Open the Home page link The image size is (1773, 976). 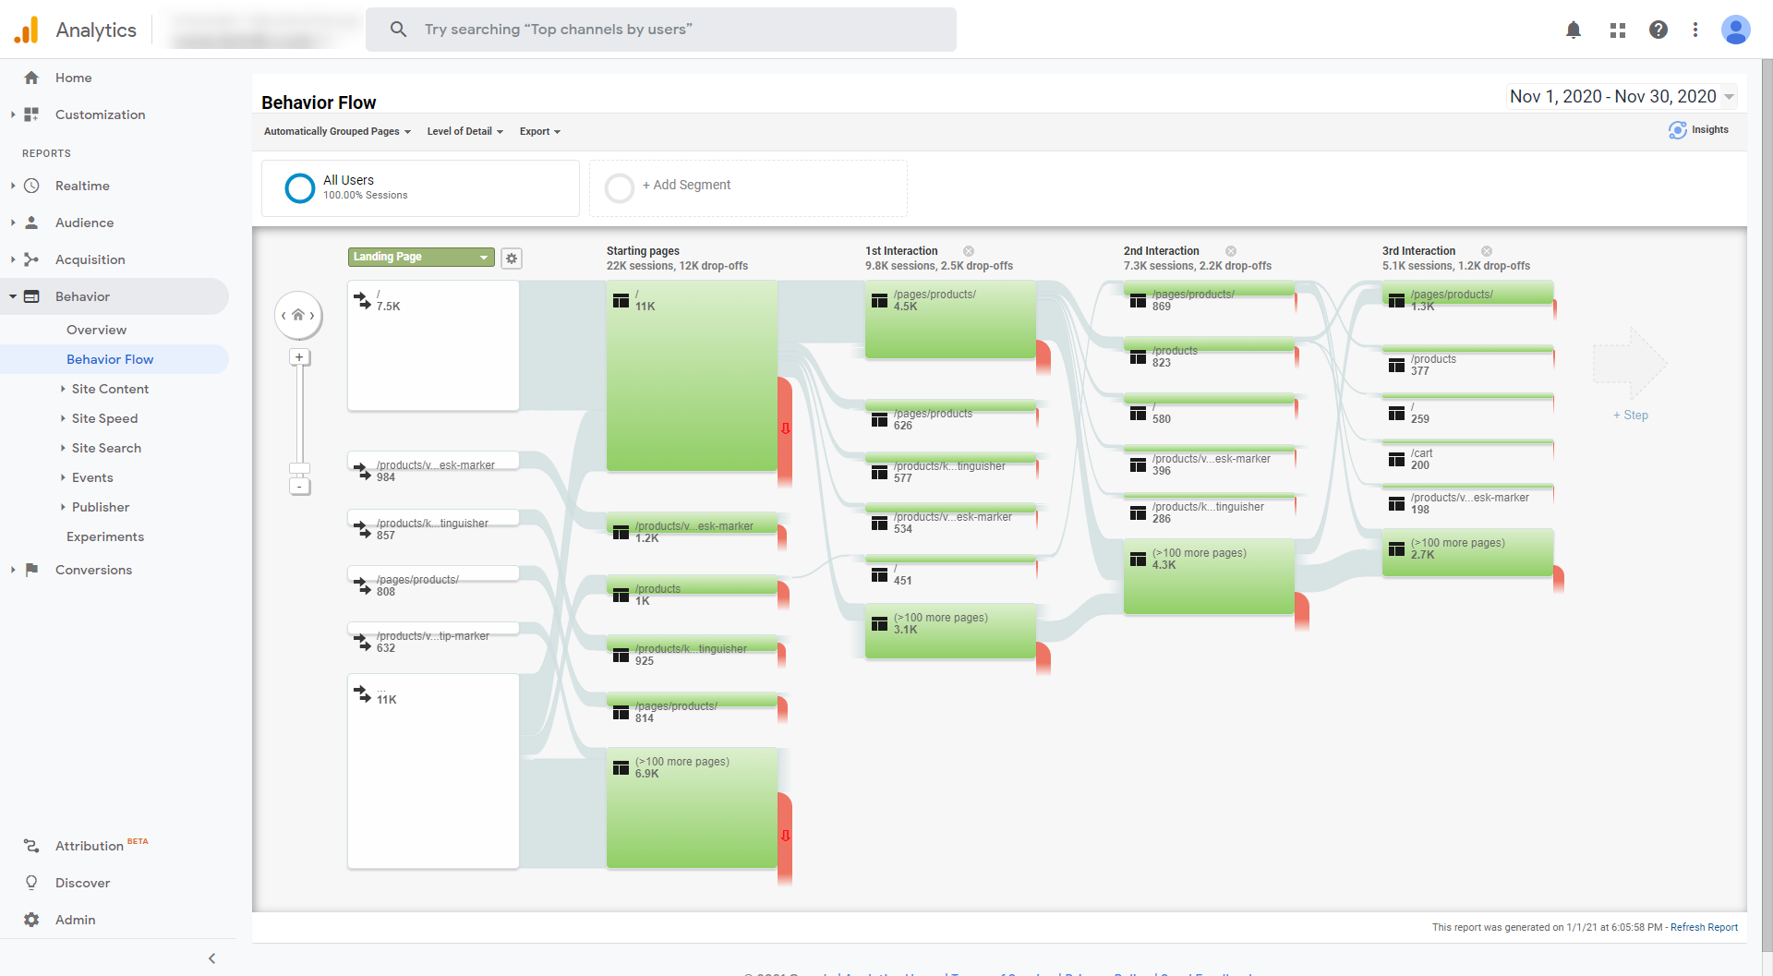73,78
